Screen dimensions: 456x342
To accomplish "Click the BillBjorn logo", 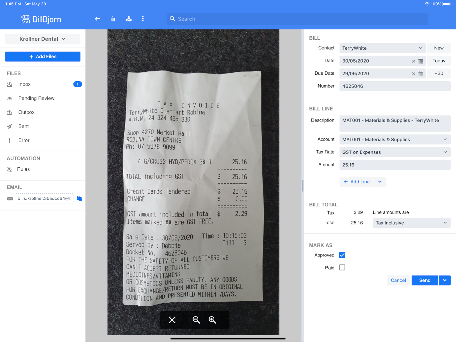I will (x=41, y=19).
